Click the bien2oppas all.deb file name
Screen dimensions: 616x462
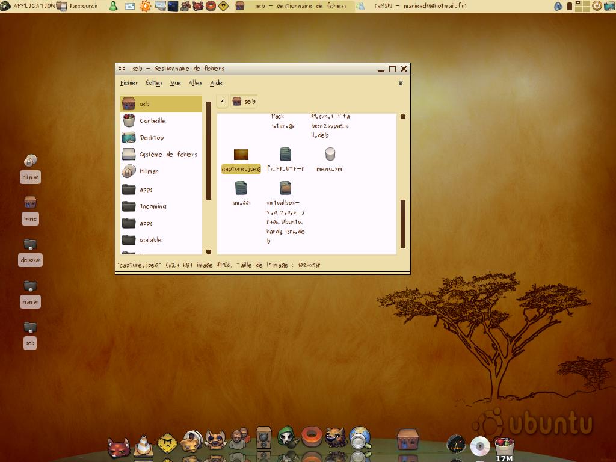click(330, 126)
